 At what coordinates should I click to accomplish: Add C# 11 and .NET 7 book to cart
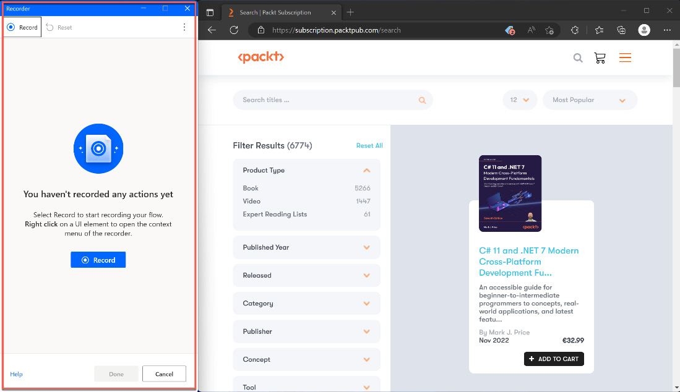pyautogui.click(x=554, y=359)
